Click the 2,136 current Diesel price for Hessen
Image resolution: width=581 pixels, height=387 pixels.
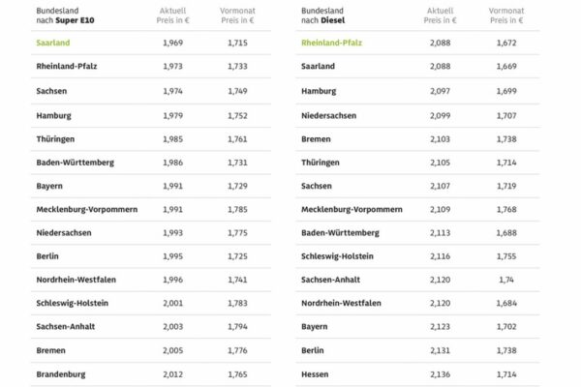point(441,373)
